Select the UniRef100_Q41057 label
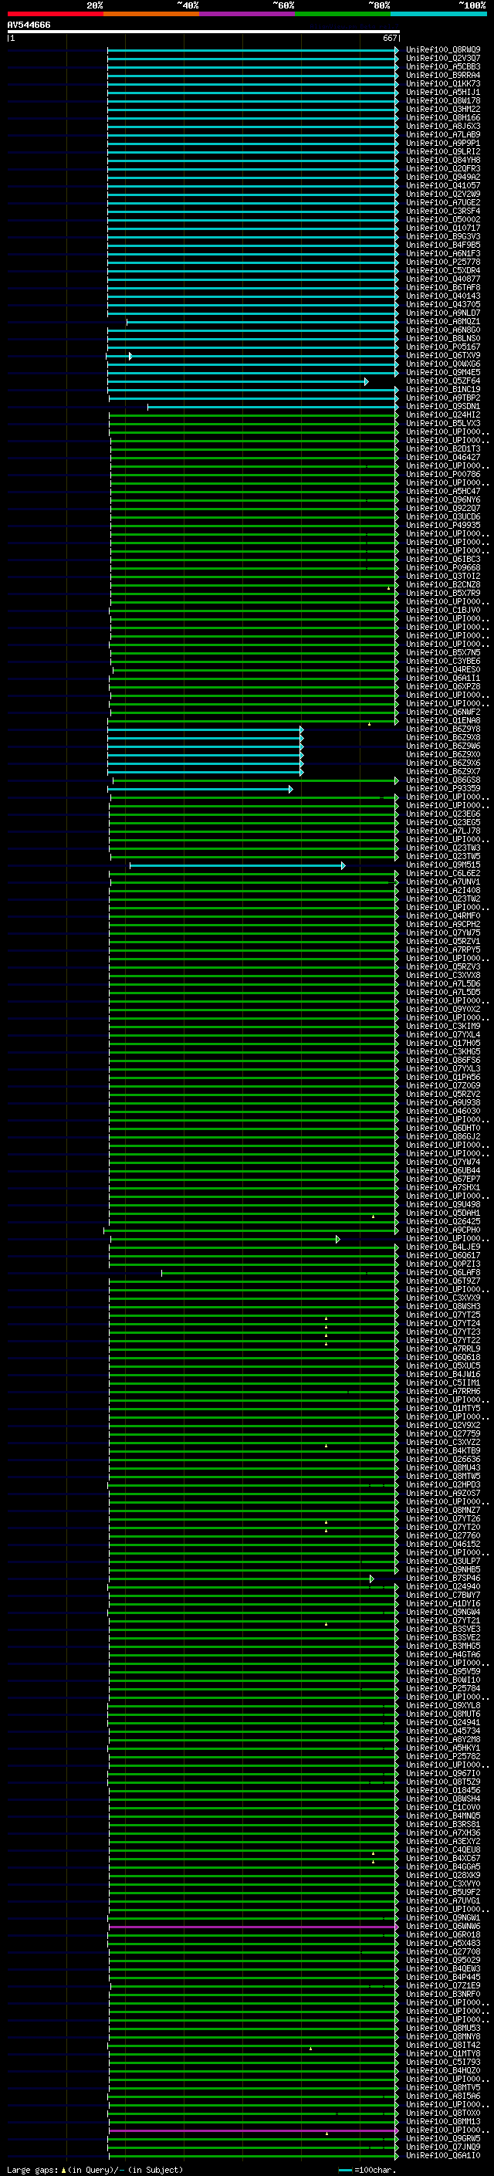The height and width of the screenshot is (2176, 494). [443, 186]
